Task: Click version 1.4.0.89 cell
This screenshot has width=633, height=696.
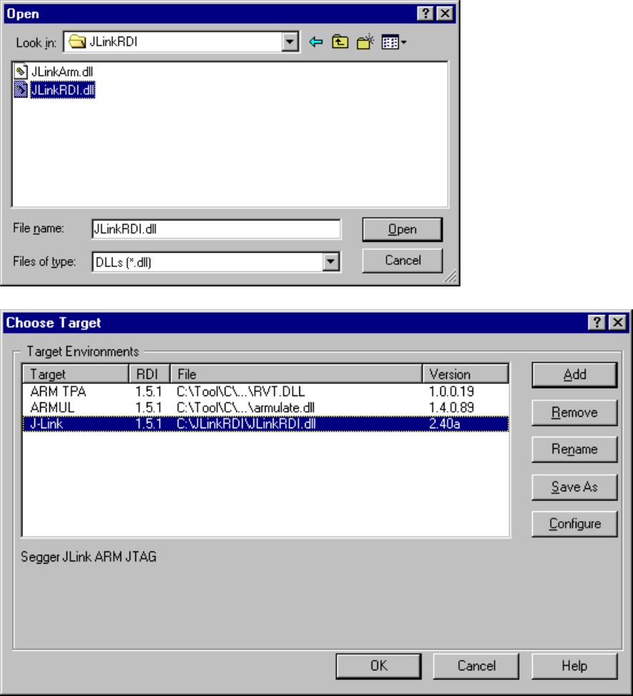Action: click(451, 407)
